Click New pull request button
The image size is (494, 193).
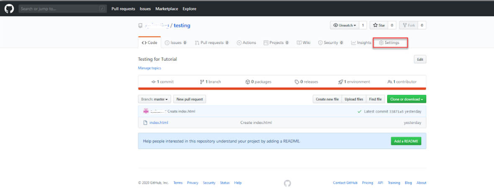[190, 99]
